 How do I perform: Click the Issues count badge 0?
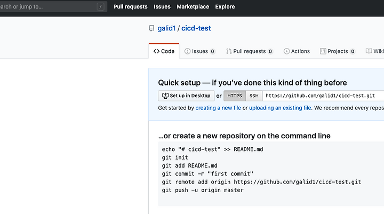pyautogui.click(x=212, y=51)
